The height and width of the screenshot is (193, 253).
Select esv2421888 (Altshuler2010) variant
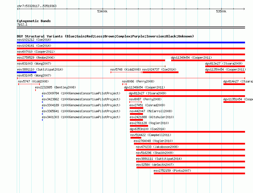click(x=152, y=117)
